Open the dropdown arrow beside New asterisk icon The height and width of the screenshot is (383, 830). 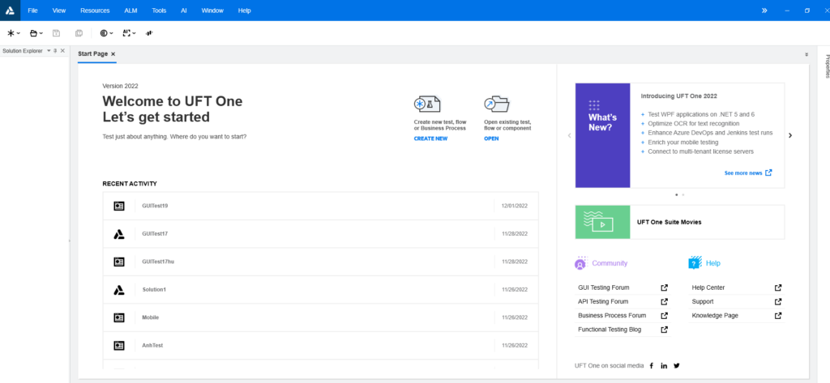click(19, 33)
